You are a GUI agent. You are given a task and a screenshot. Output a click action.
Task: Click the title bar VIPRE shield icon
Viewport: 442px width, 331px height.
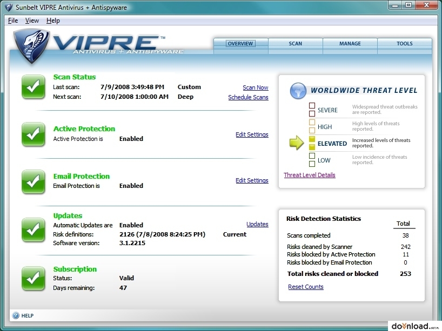point(9,8)
